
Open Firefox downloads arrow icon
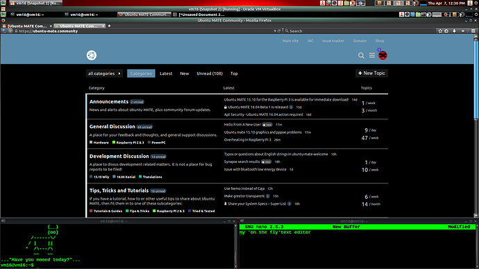tap(454, 31)
